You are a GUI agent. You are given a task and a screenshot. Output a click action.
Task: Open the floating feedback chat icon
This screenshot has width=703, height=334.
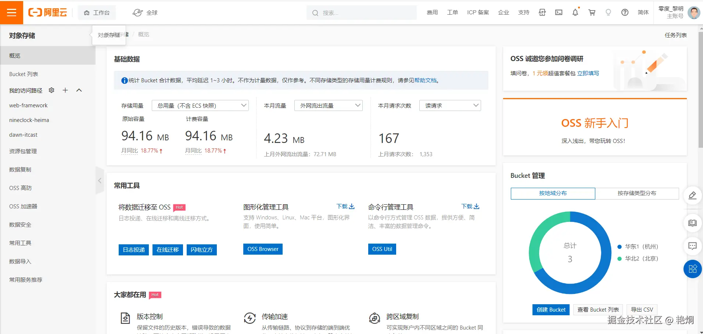tap(692, 246)
